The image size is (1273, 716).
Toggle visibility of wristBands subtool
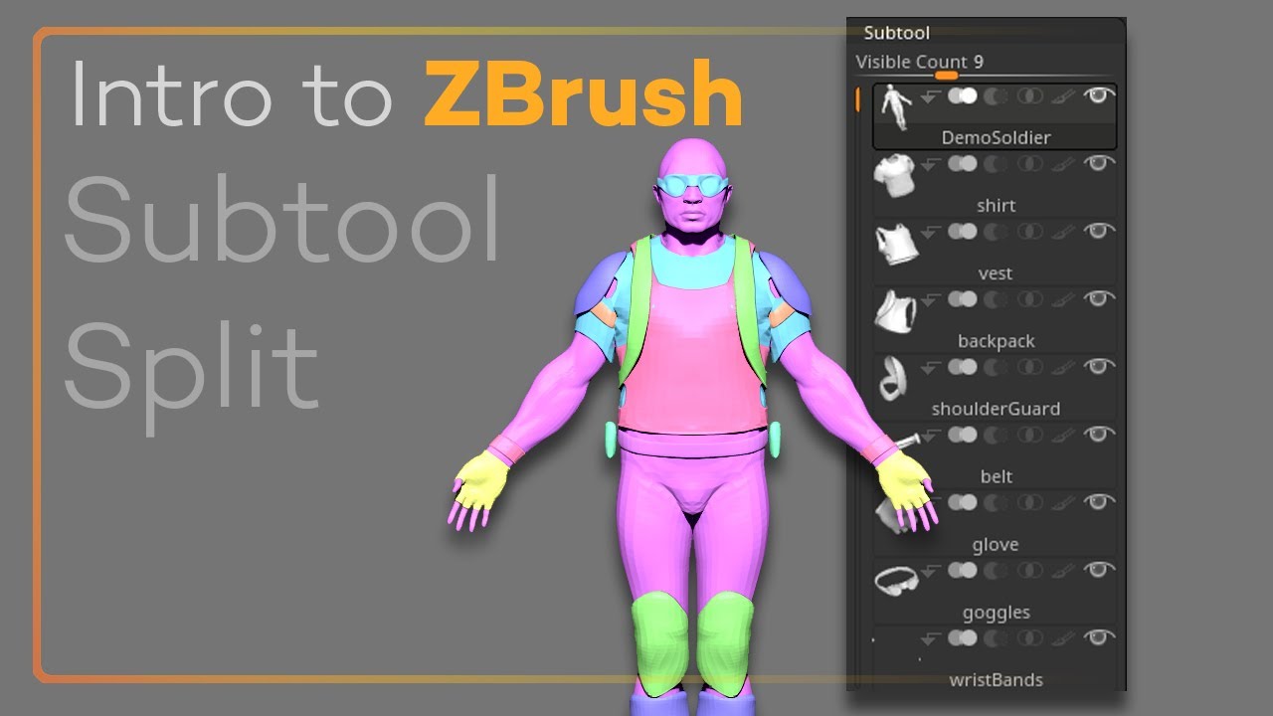(x=1098, y=637)
